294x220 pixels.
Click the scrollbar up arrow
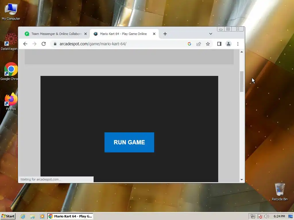pyautogui.click(x=242, y=52)
